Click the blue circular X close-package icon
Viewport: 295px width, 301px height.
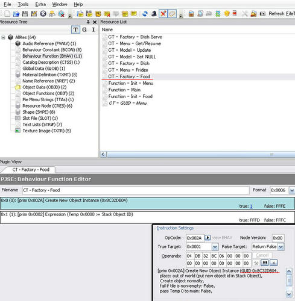coord(43,14)
